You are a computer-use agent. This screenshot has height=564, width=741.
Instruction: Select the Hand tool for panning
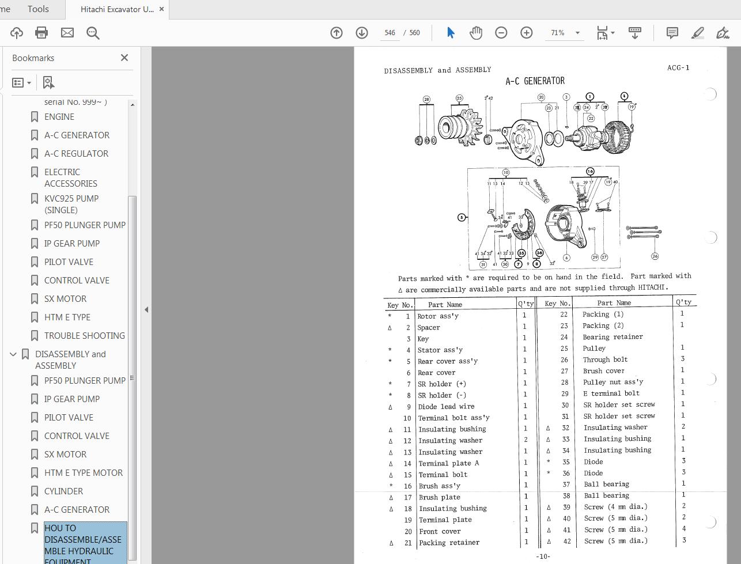coord(475,33)
